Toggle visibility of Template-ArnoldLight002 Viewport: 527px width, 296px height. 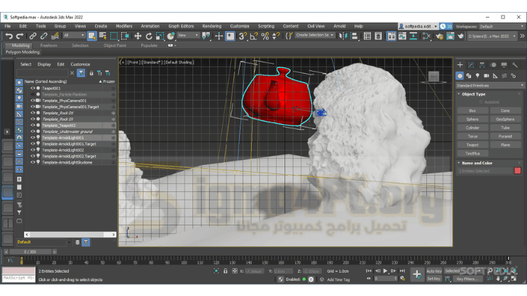33,150
